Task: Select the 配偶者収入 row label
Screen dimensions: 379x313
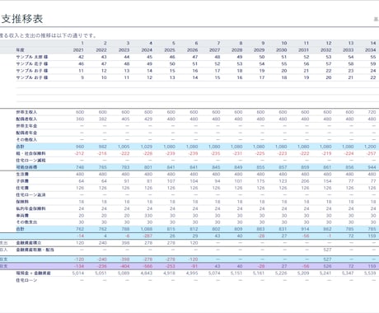Action: [26, 119]
